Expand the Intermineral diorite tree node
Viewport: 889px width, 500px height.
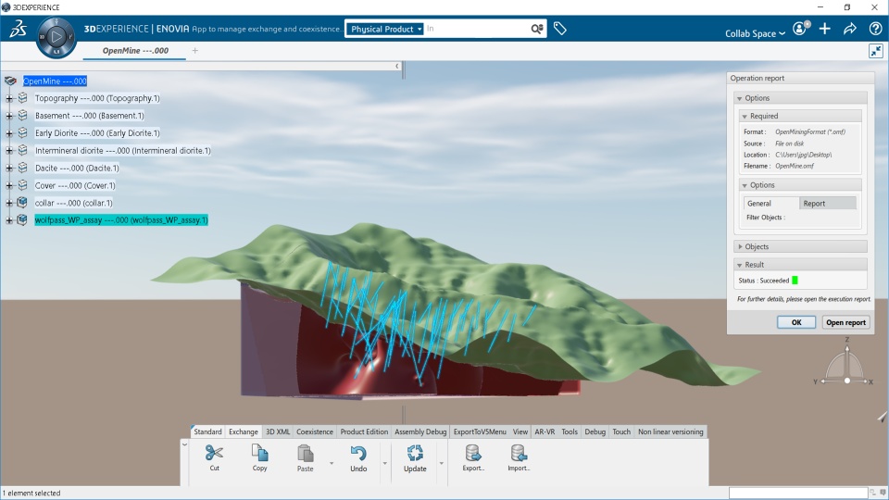[9, 151]
